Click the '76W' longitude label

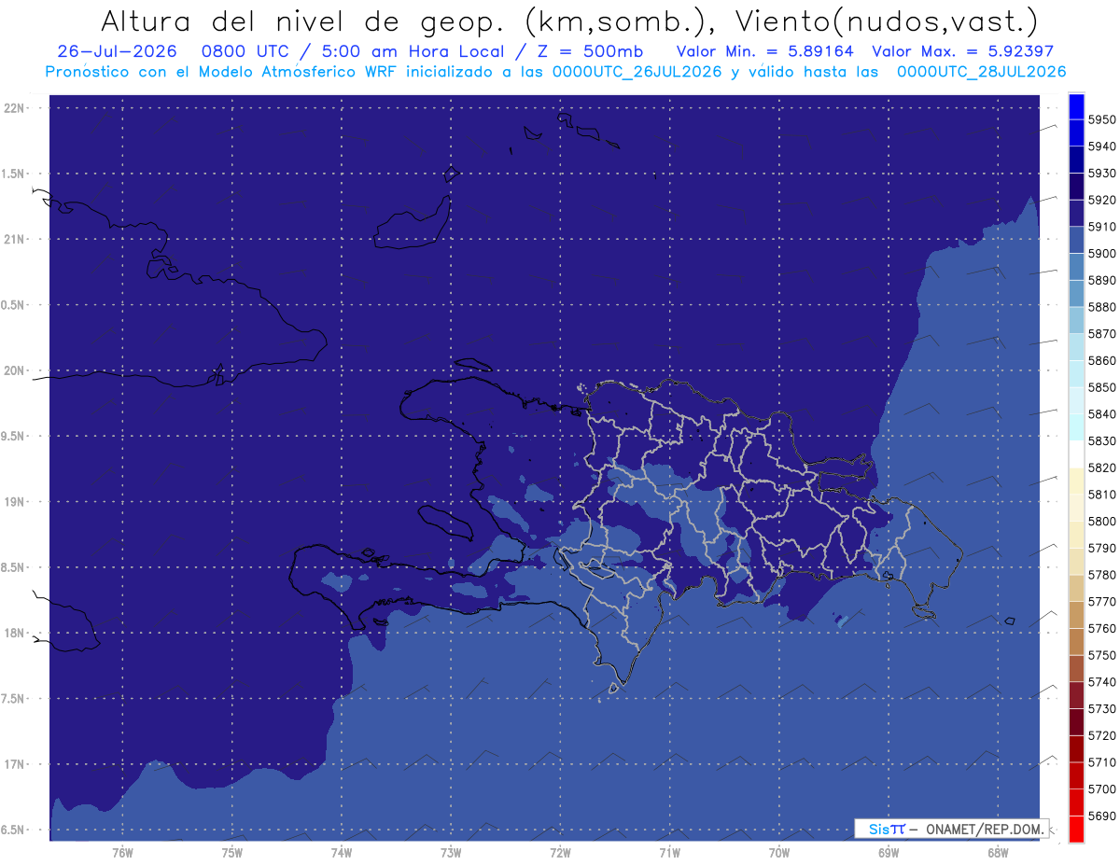[x=122, y=853]
